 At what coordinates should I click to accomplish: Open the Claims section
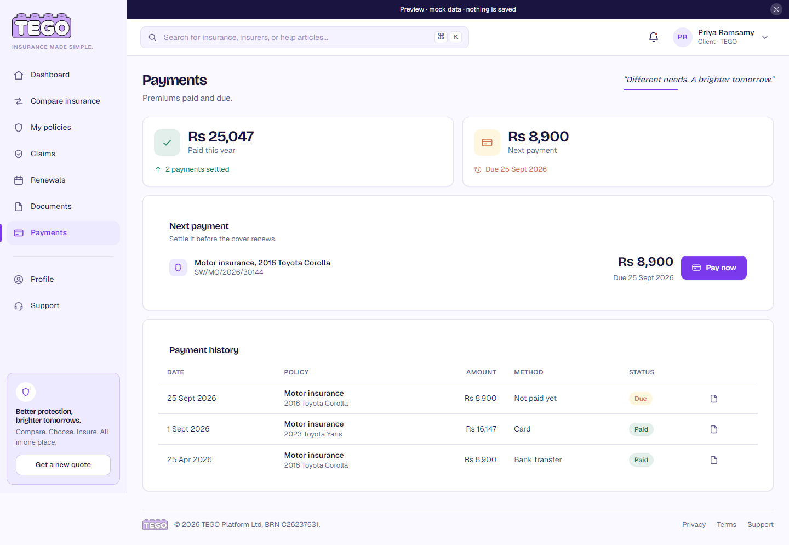coord(63,154)
